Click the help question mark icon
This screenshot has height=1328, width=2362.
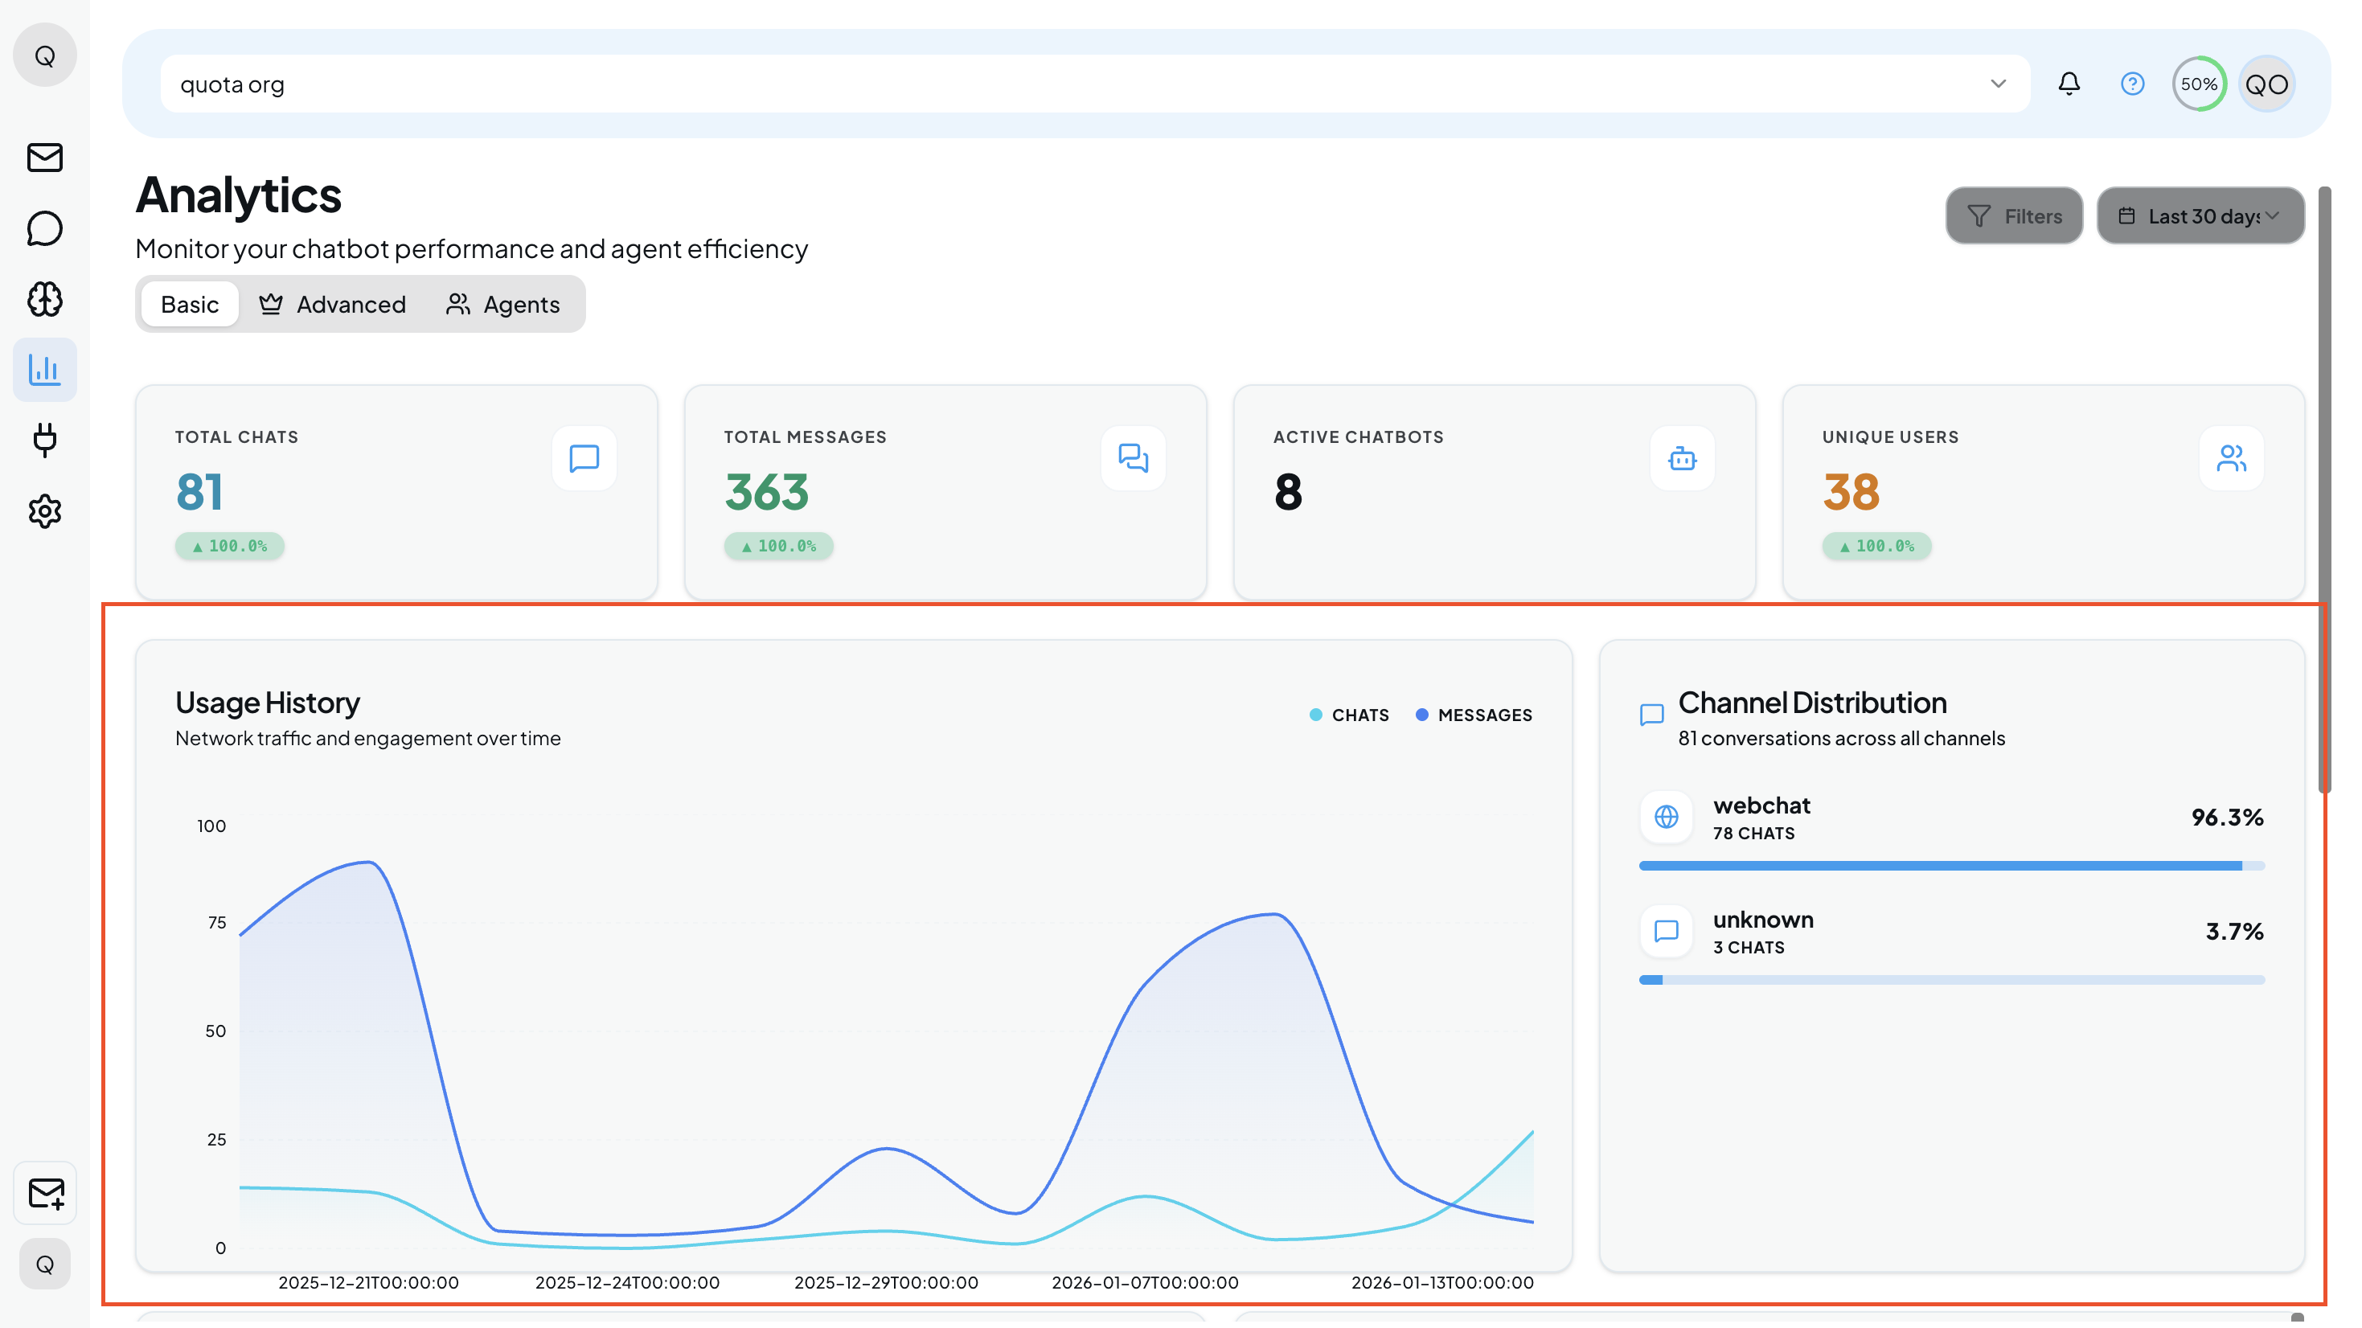pyautogui.click(x=2133, y=84)
